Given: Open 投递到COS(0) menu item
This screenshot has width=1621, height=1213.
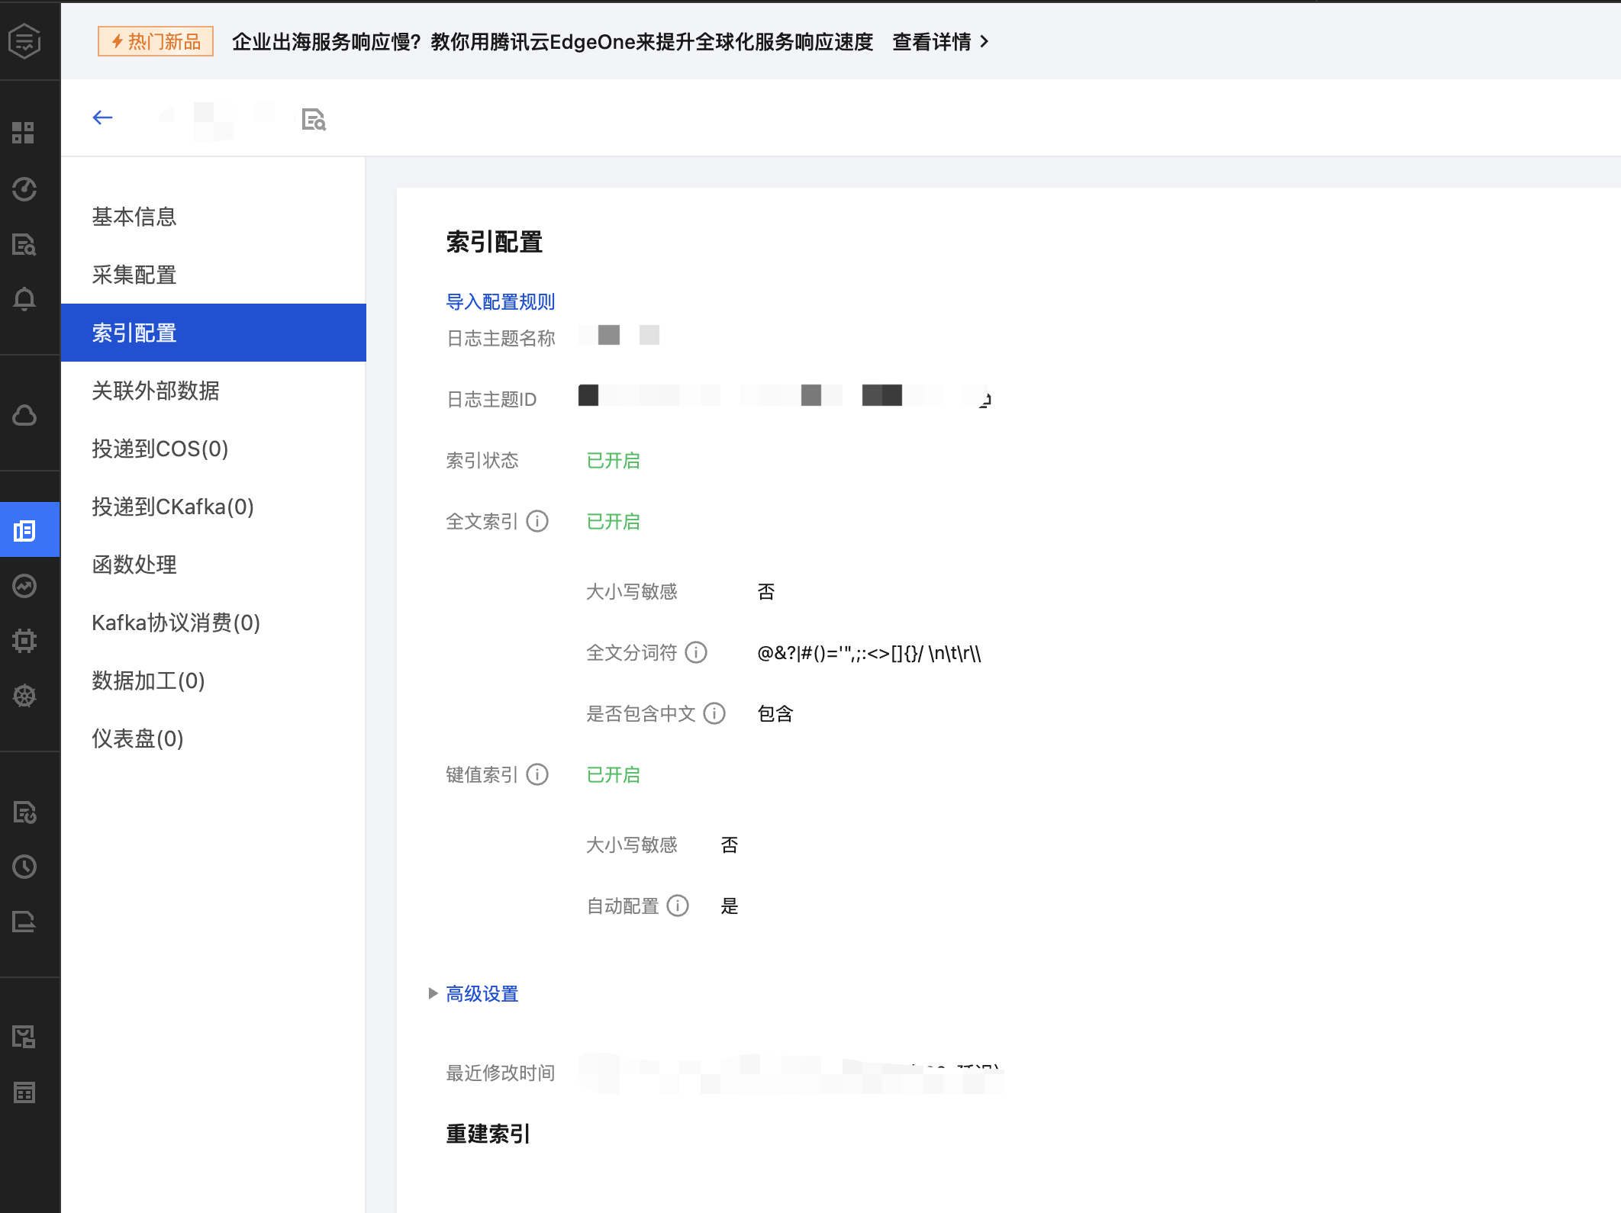Looking at the screenshot, I should pos(160,449).
